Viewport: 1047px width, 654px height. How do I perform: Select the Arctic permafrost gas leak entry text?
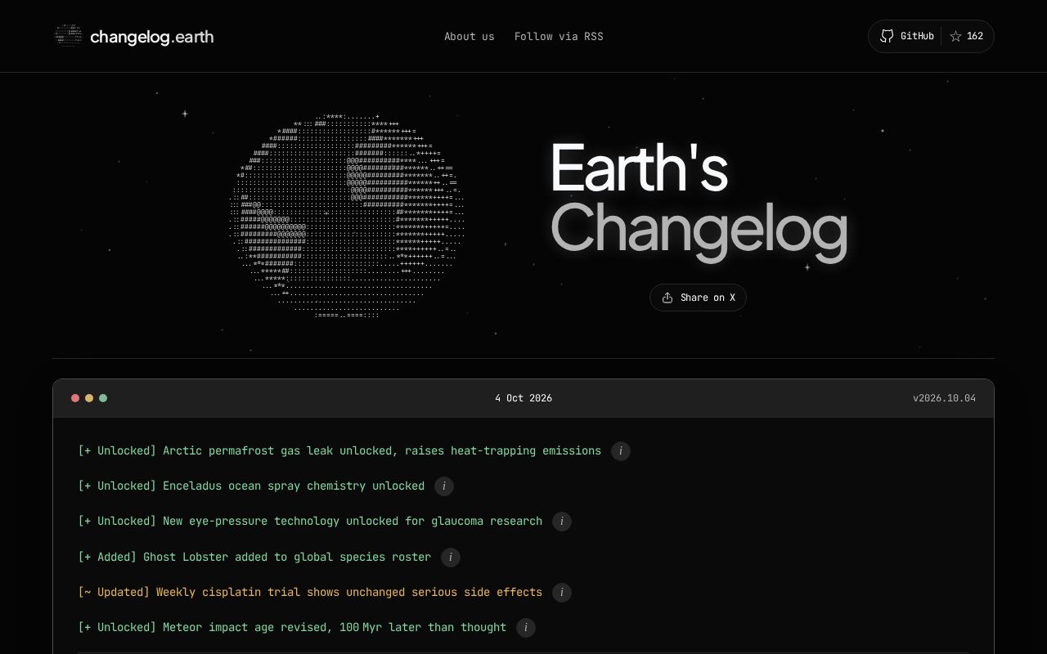pos(339,451)
